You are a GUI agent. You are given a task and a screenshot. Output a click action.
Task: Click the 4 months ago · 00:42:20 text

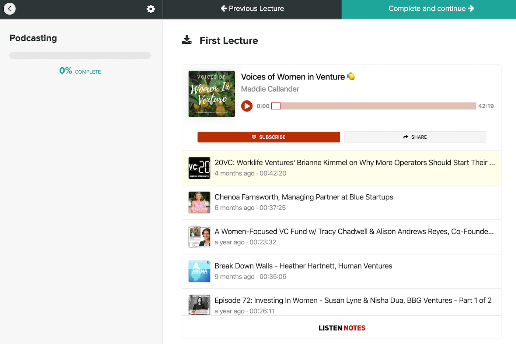250,173
